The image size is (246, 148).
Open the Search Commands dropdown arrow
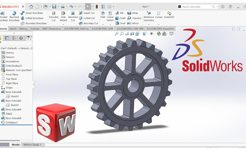[x=217, y=7]
